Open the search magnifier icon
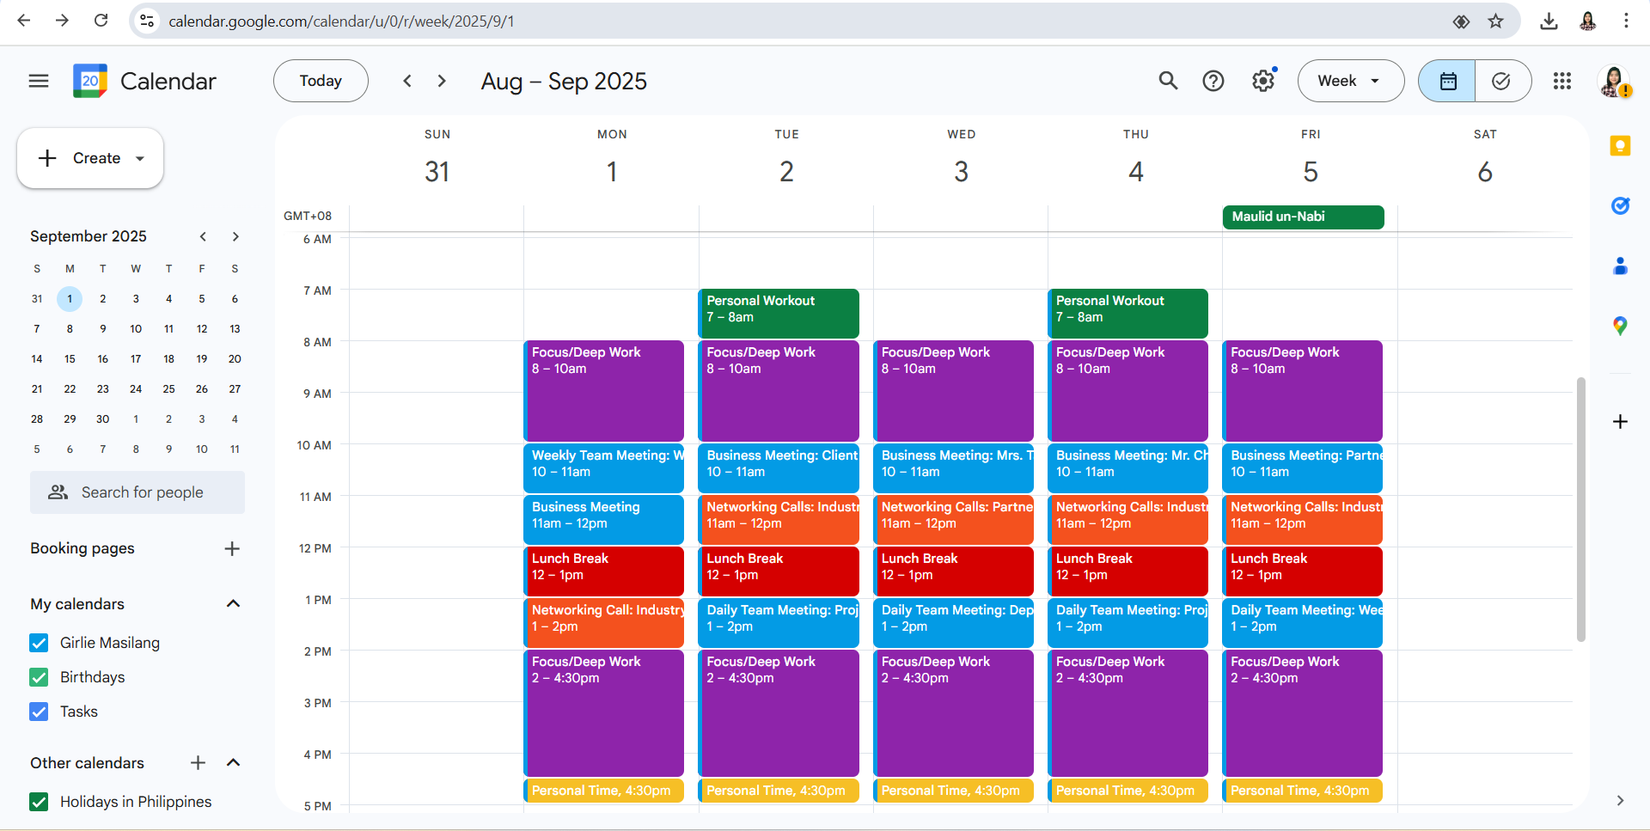The width and height of the screenshot is (1650, 831). 1168,81
